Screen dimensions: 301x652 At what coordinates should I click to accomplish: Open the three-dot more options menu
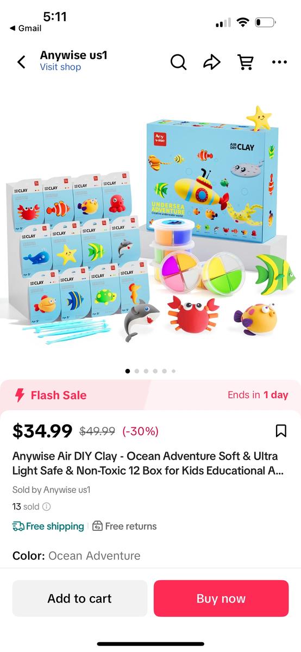[279, 62]
